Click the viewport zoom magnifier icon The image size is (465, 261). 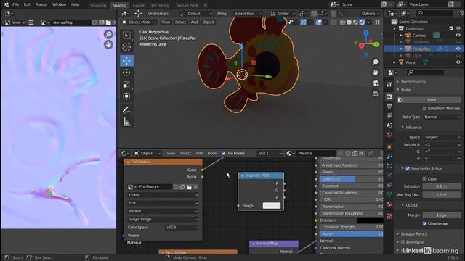pyautogui.click(x=376, y=62)
